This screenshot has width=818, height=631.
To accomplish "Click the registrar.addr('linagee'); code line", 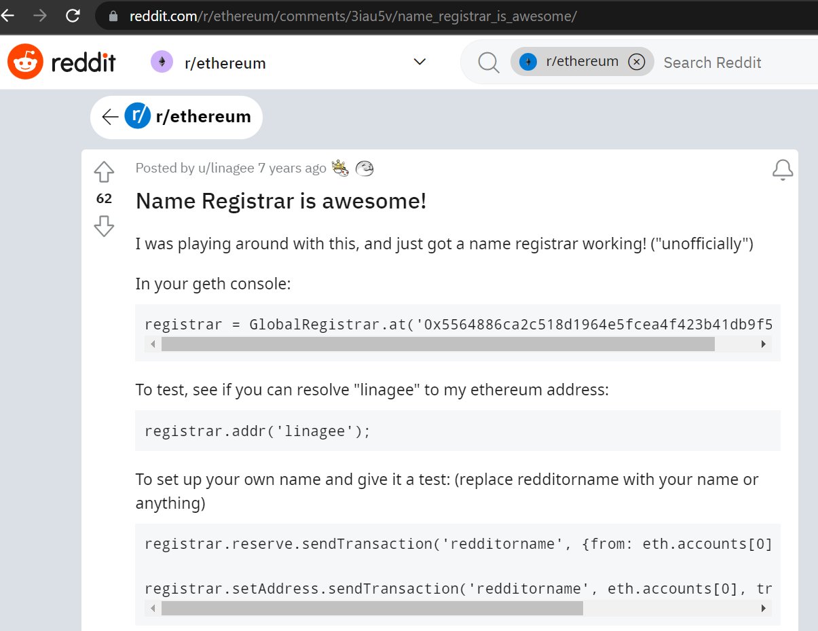I will pos(258,431).
